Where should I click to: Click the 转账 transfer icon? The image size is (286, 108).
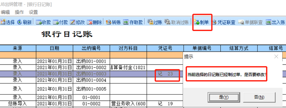click(x=109, y=22)
